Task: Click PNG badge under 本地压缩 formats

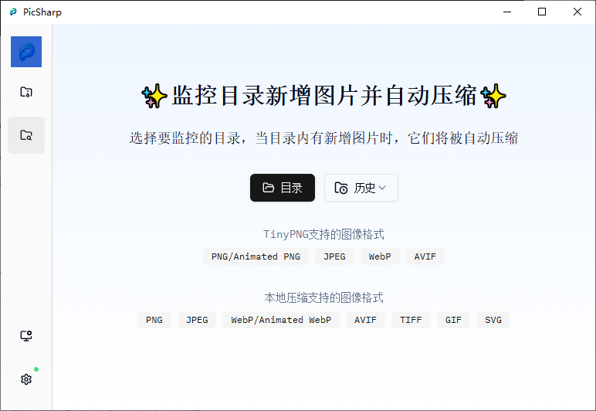Action: point(154,320)
